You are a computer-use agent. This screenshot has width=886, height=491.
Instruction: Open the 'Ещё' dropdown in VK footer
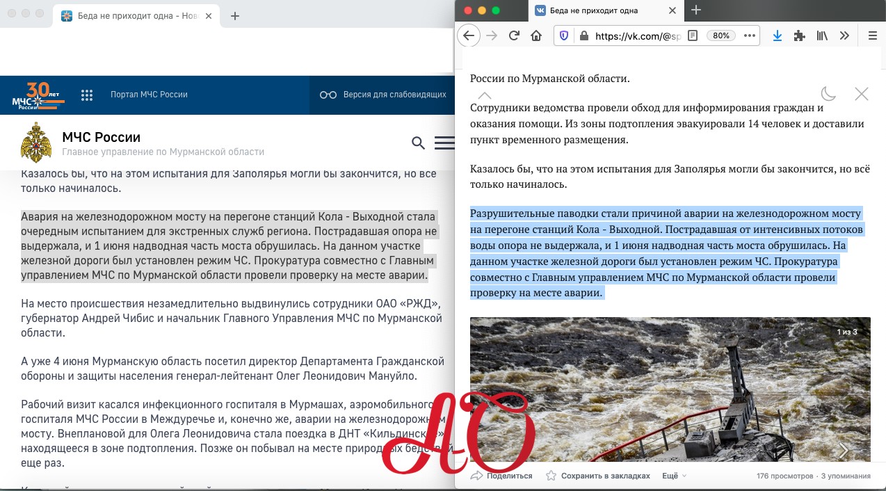coord(674,476)
